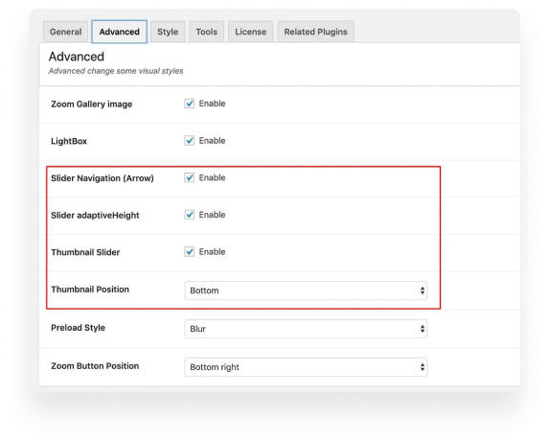Switch to the Advanced tab
The height and width of the screenshot is (441, 549).
point(120,32)
